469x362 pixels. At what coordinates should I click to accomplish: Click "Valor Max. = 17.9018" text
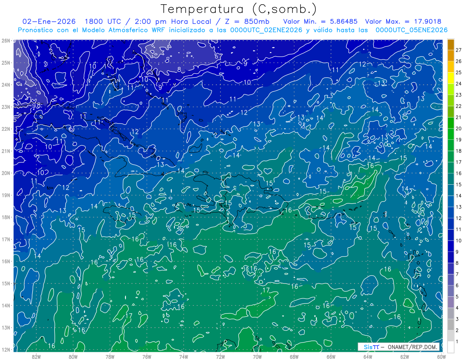point(403,21)
